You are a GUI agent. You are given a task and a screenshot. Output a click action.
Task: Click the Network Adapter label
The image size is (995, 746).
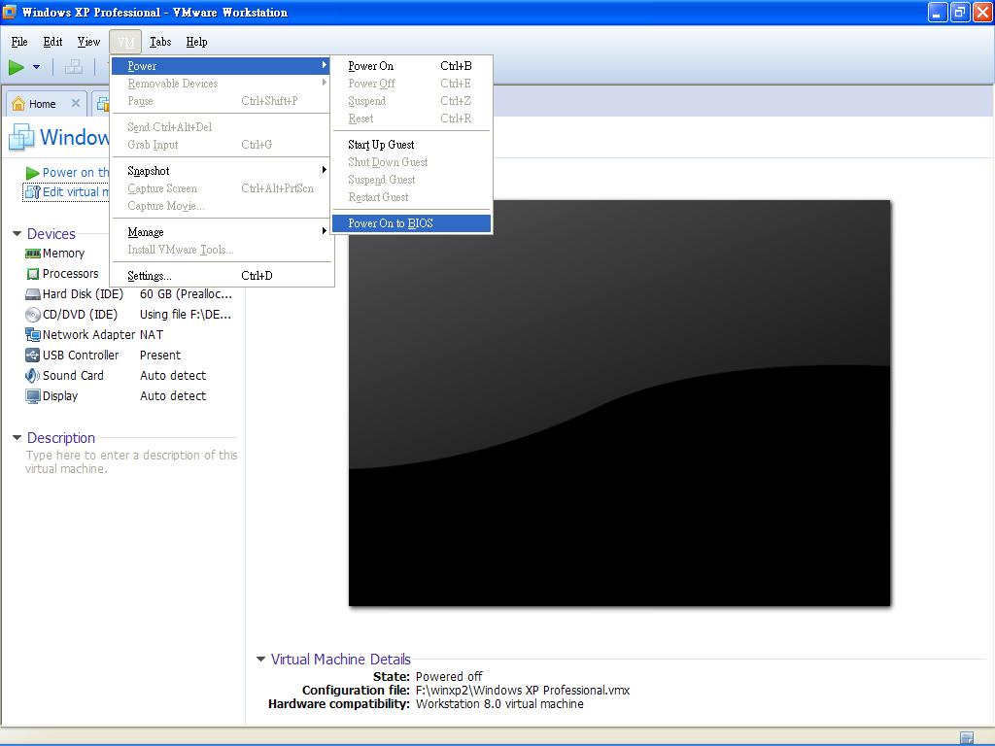[x=88, y=335]
